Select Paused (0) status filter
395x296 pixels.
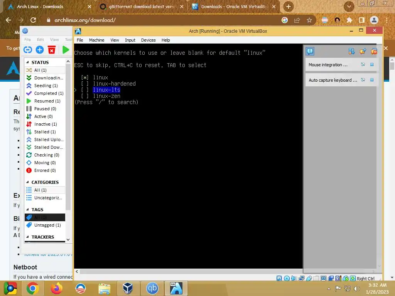[45, 109]
